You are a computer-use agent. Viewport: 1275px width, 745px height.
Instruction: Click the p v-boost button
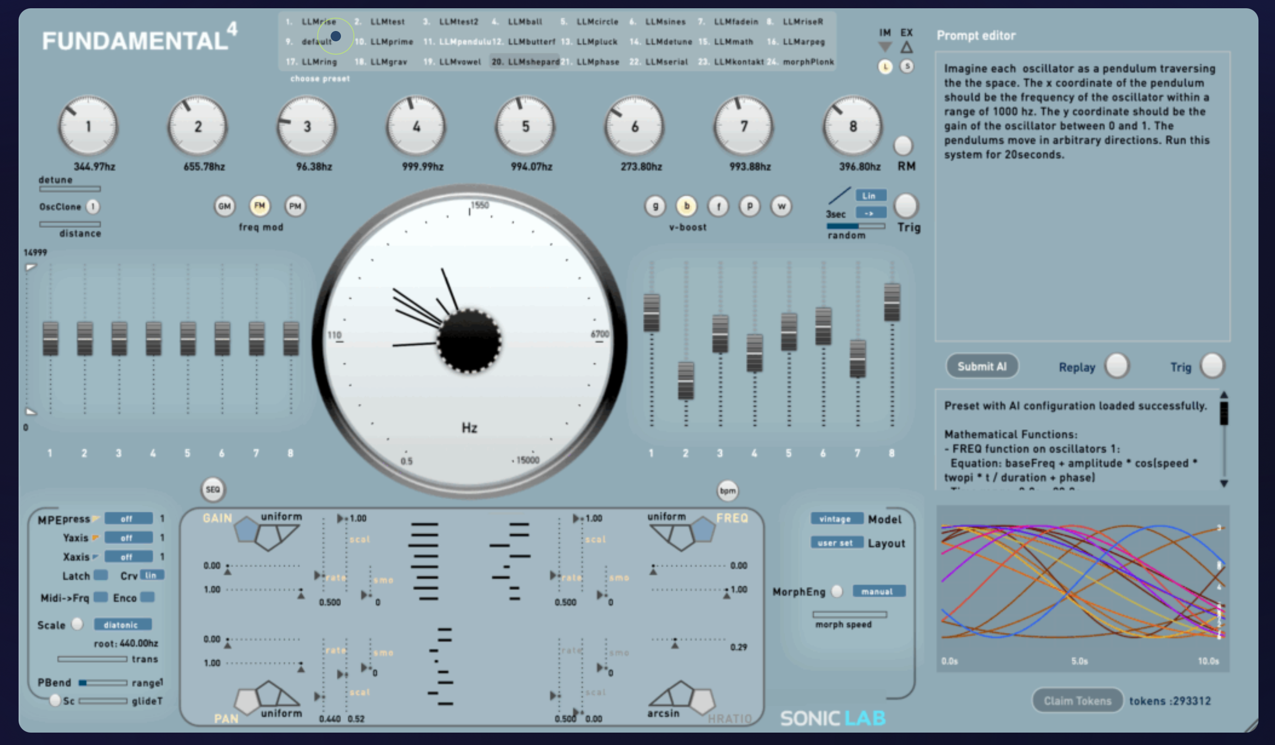coord(750,206)
